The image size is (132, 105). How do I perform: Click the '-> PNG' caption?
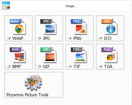pyautogui.click(x=75, y=38)
